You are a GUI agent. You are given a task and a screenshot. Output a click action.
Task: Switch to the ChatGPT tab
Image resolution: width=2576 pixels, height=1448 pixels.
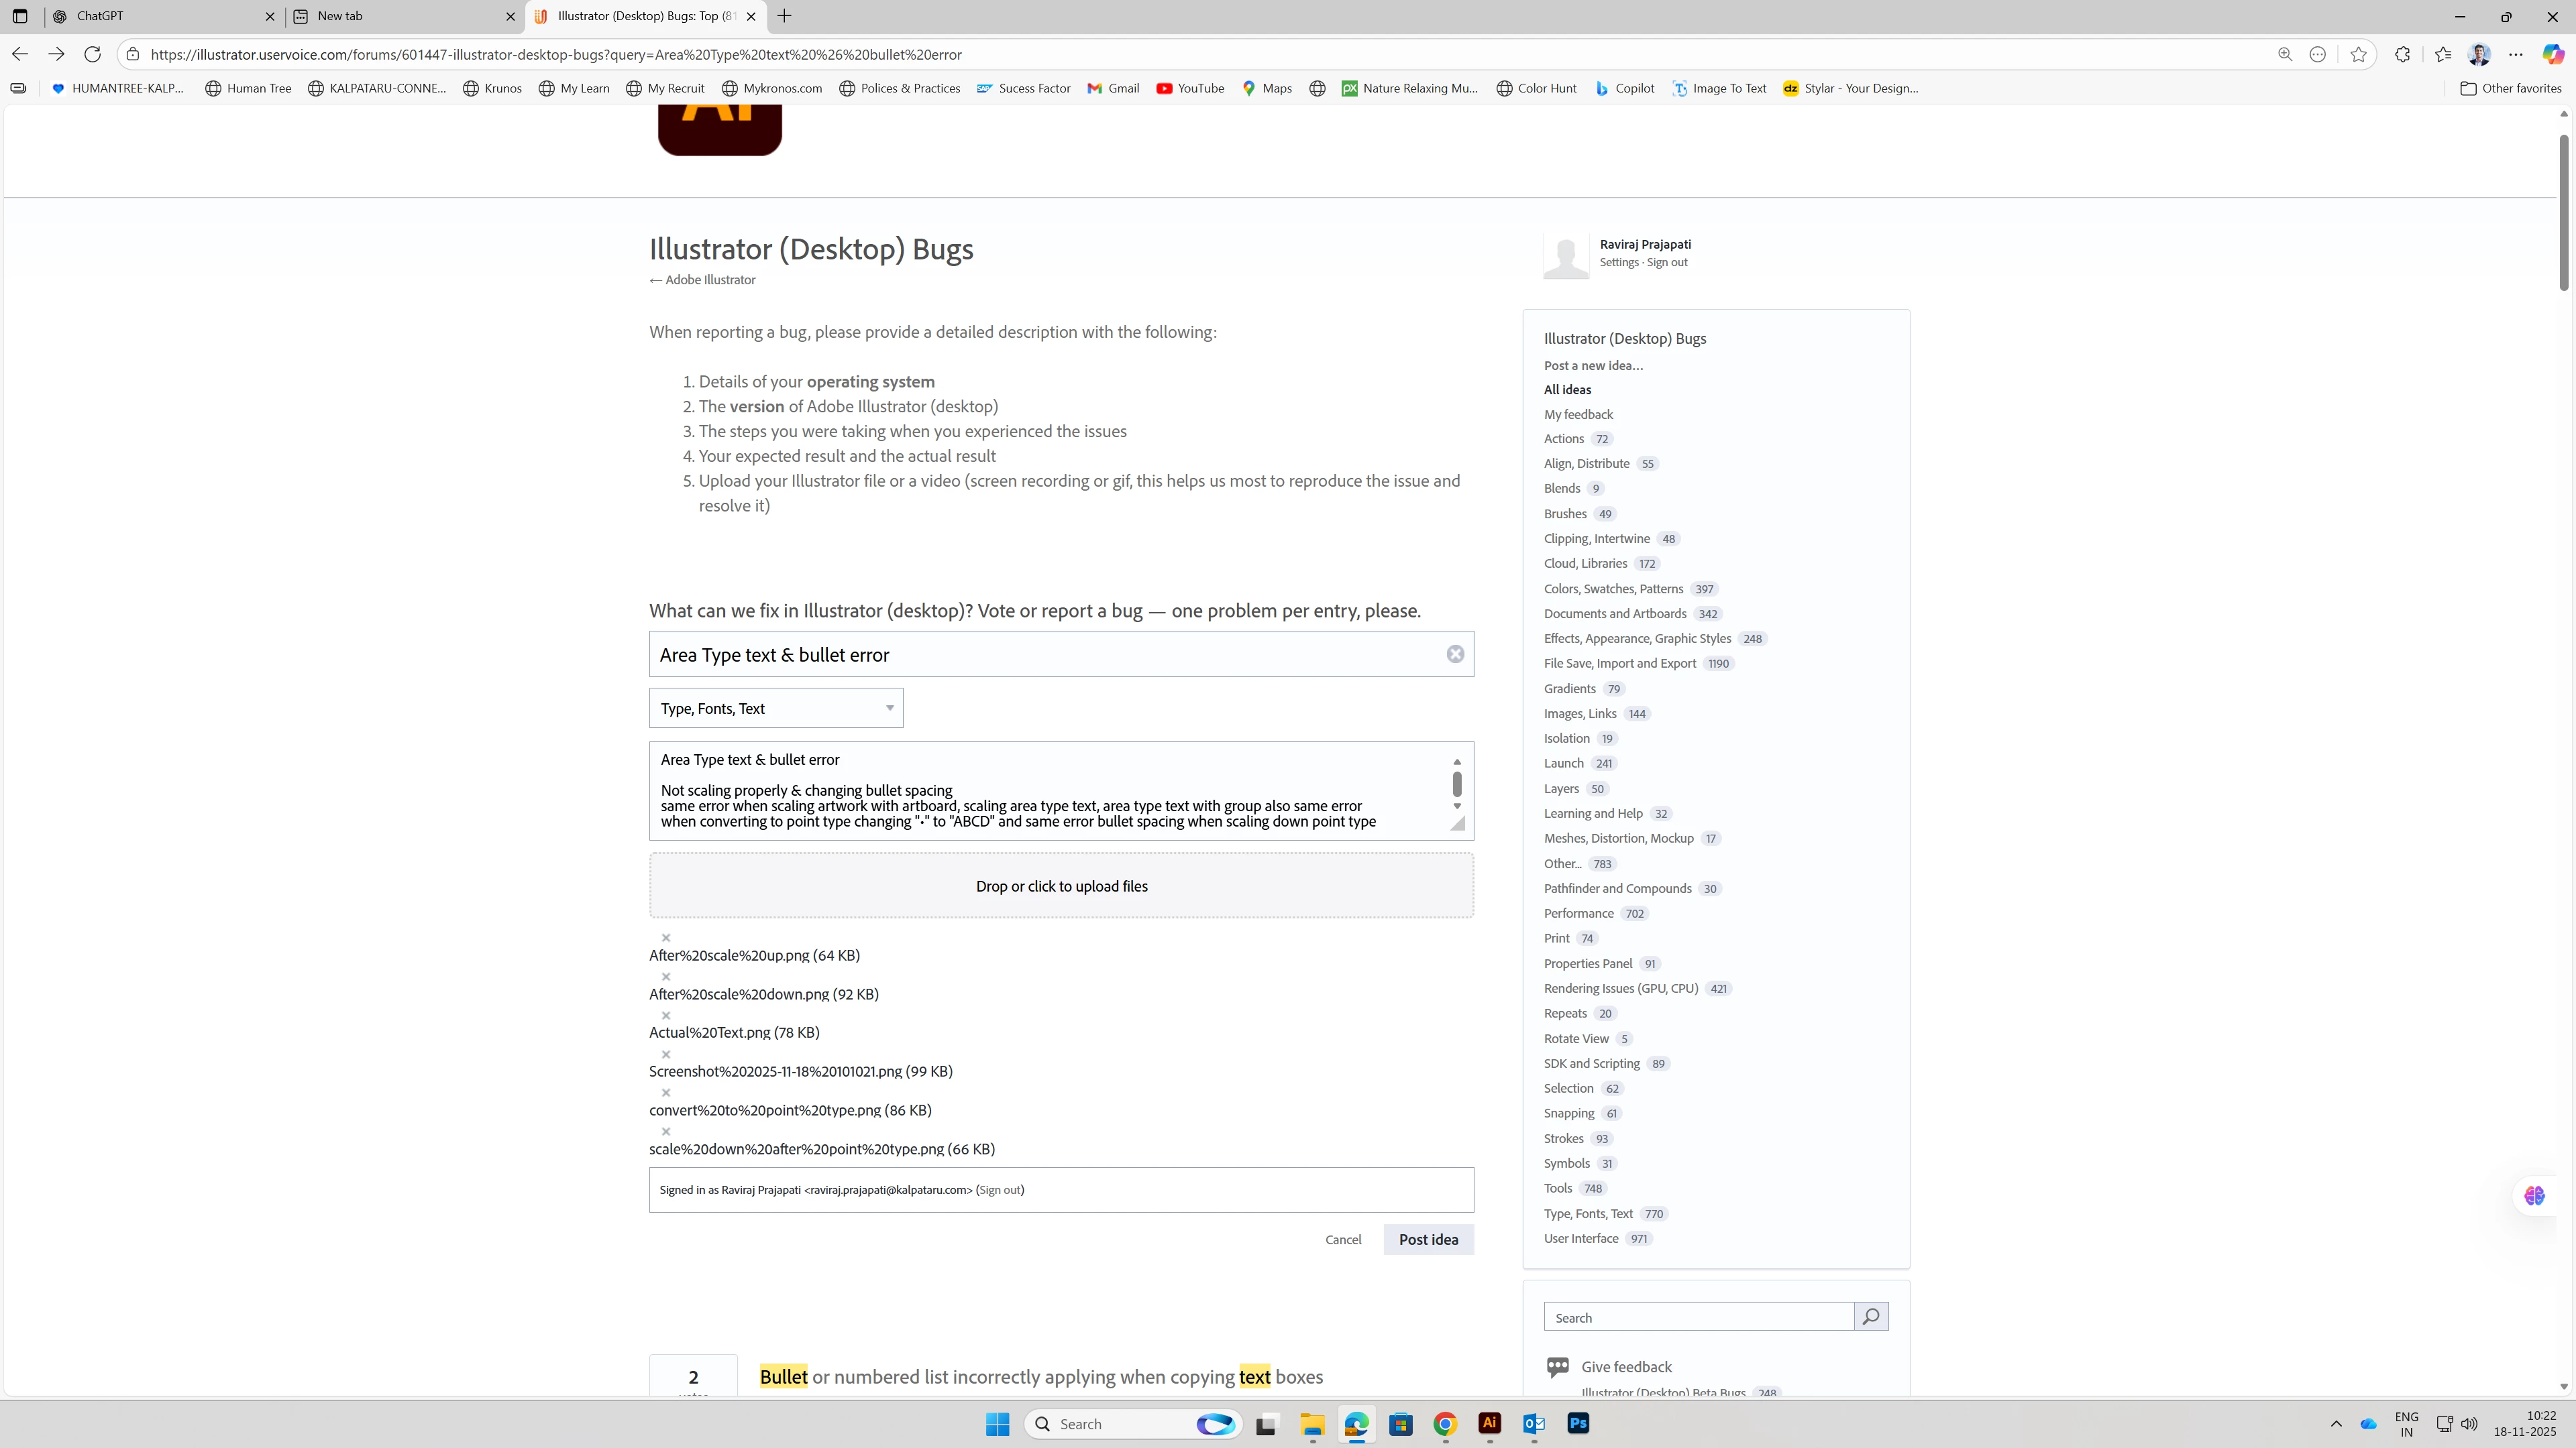(160, 16)
